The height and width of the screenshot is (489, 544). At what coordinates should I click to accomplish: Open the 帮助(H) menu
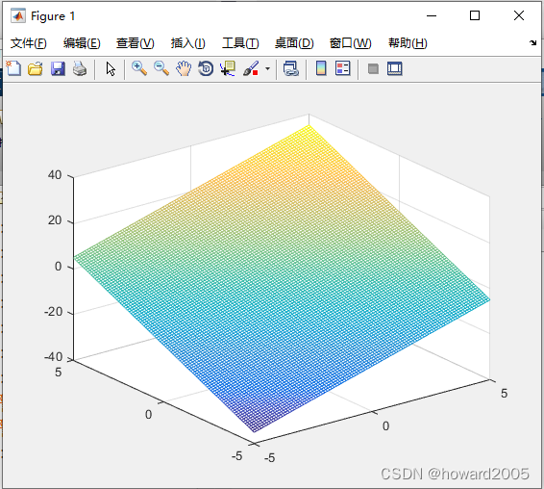(408, 43)
